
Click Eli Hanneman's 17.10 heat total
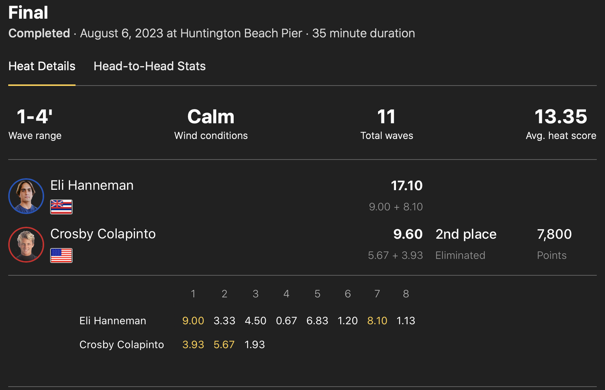[406, 186]
